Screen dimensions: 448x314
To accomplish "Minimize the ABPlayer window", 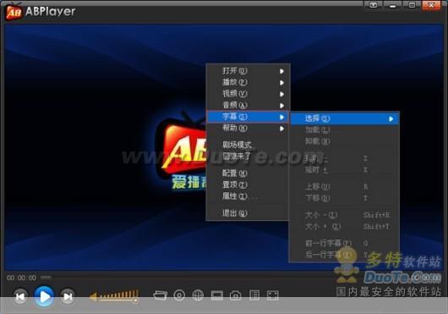I will click(392, 5).
